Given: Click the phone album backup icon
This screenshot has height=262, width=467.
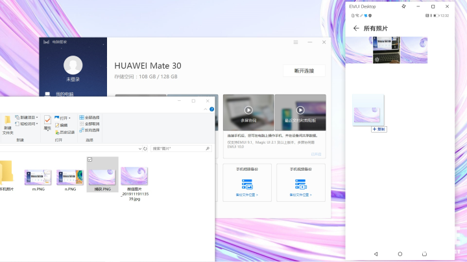Looking at the screenshot, I should 247,184.
